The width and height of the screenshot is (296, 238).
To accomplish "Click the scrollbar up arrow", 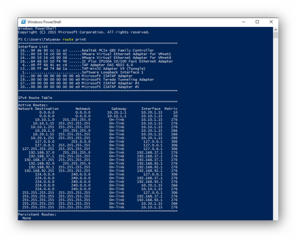I will point(275,30).
